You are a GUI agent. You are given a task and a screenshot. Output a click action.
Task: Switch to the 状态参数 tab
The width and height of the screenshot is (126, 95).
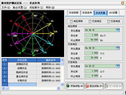pos(74,13)
